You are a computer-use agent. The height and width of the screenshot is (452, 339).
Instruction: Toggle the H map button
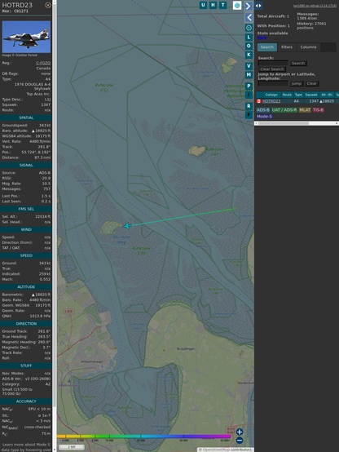pos(213,5)
